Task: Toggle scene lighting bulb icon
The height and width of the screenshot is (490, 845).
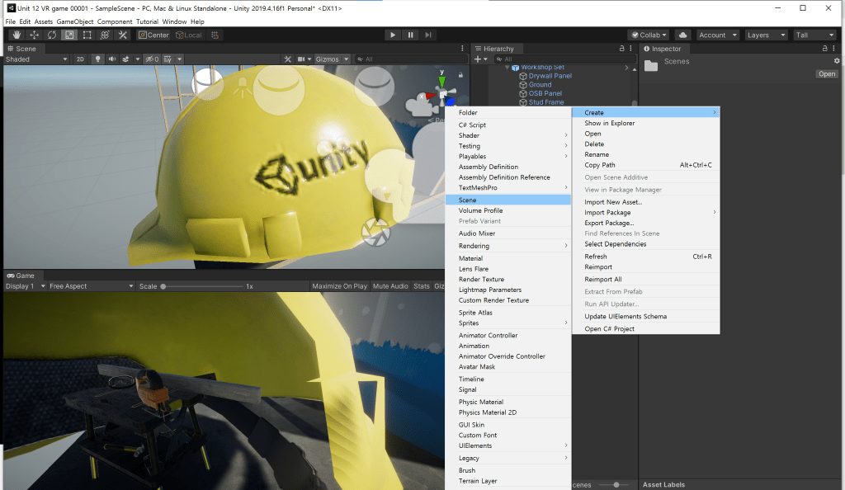Action: point(97,59)
